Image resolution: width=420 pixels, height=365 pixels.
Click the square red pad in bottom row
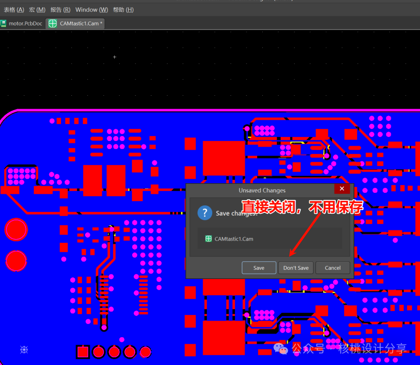click(x=83, y=352)
